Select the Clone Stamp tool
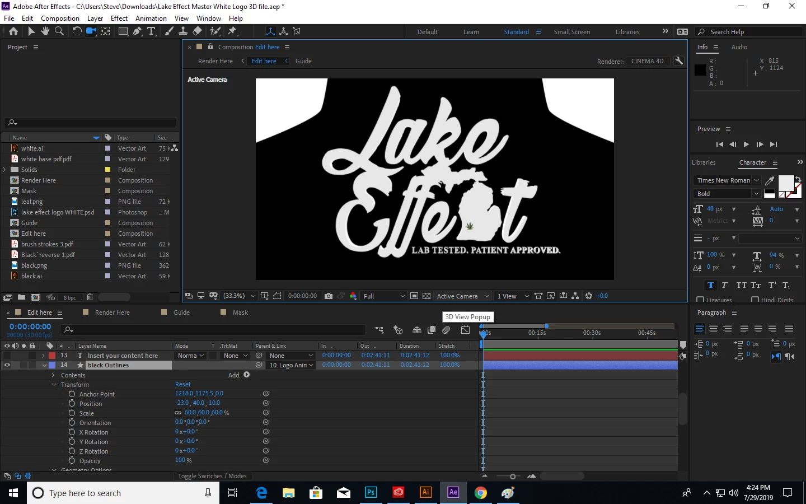Screen dimensions: 806x504 click(183, 31)
